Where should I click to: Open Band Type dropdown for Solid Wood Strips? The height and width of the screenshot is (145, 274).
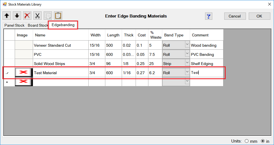[x=187, y=63]
